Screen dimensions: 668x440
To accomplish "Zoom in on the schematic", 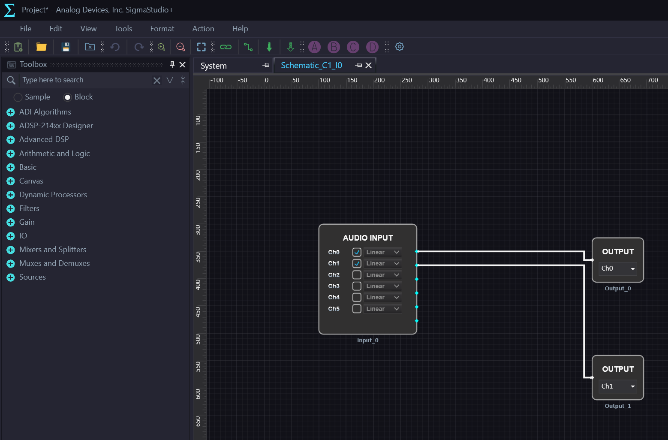I will coord(162,47).
